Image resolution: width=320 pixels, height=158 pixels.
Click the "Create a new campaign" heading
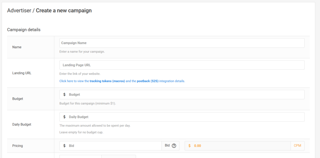(64, 11)
